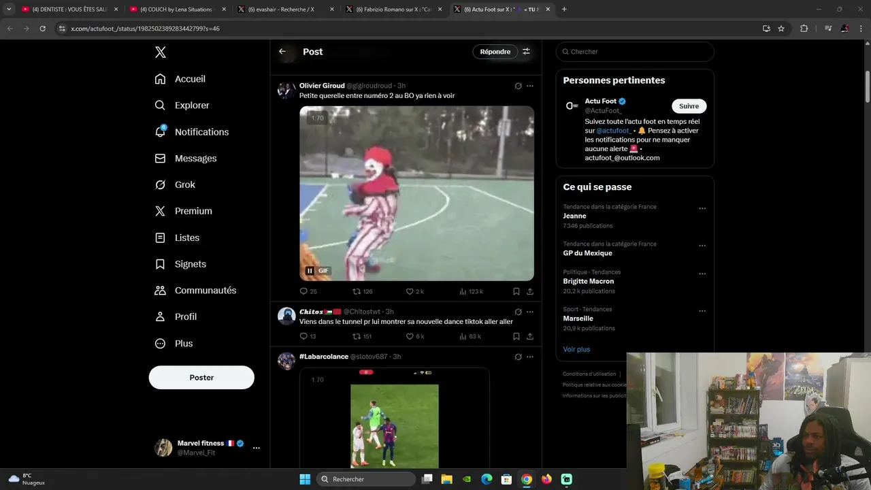
Task: Open GP du Mexique trend options
Action: (702, 246)
